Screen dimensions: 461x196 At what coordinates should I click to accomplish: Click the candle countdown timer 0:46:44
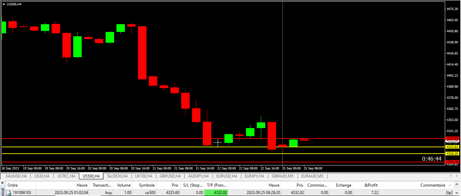432,159
